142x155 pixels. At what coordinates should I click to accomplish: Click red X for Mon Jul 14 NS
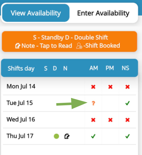coord(127,87)
